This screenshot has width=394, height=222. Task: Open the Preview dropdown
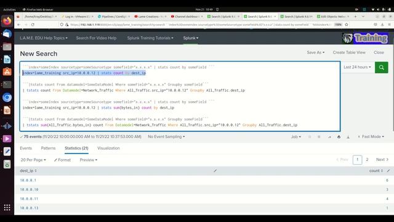[x=89, y=160]
